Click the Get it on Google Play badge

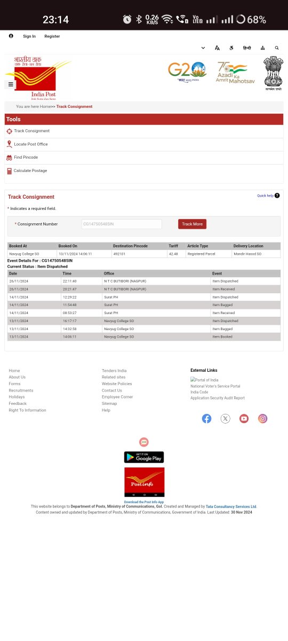point(144,457)
